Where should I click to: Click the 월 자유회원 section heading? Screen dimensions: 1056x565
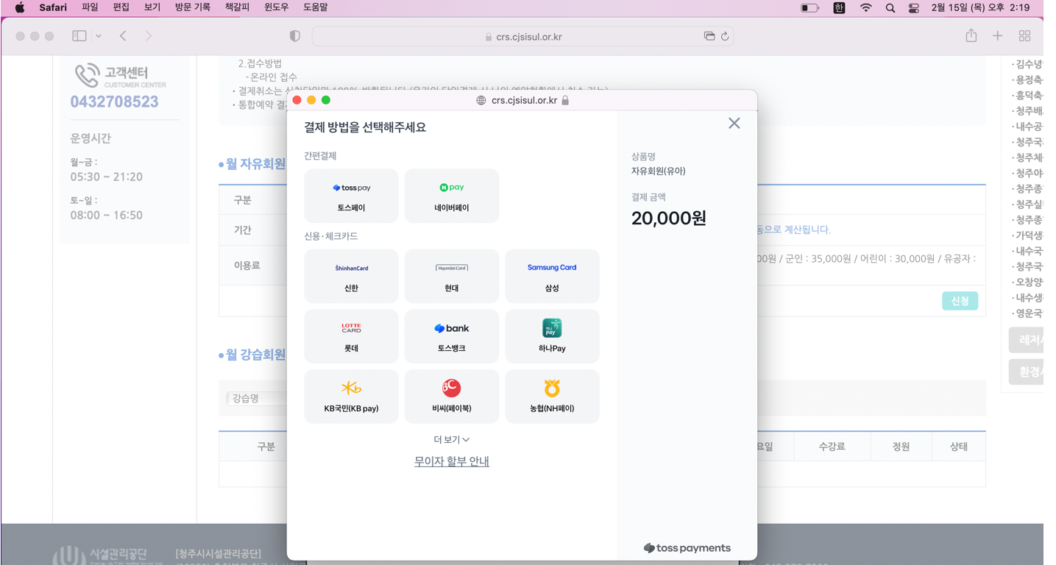pos(255,163)
